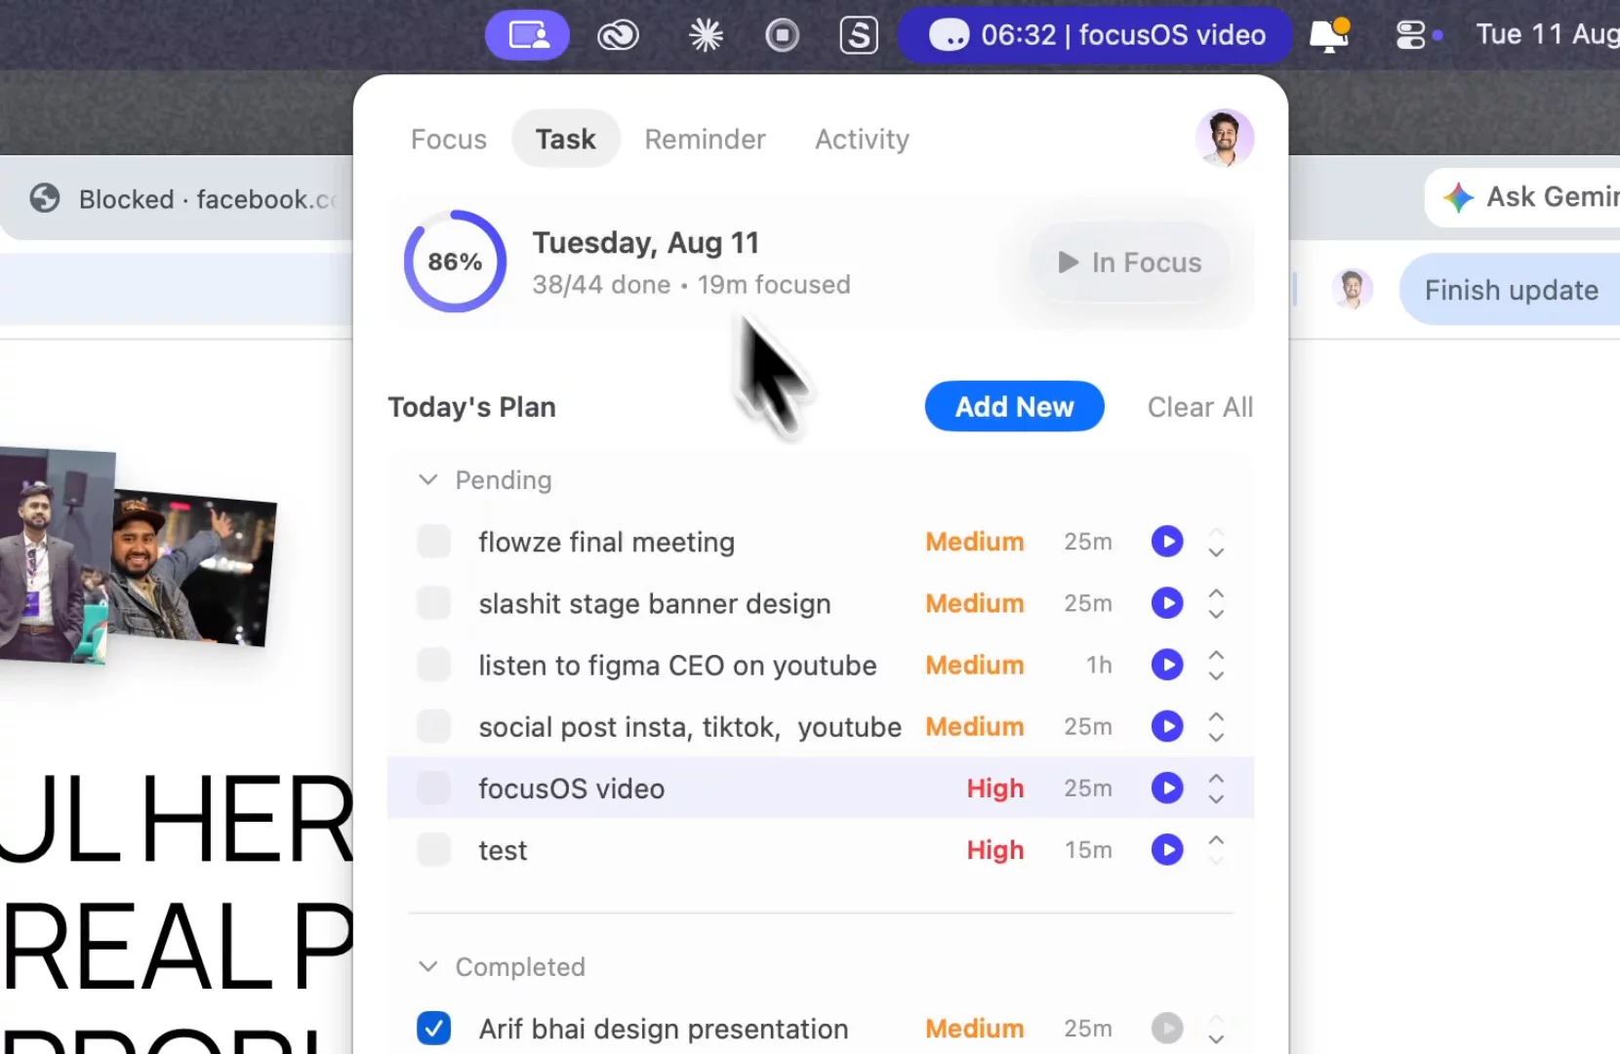The width and height of the screenshot is (1620, 1054).
Task: Click the 1h duration on figma CEO task
Action: (x=1099, y=665)
